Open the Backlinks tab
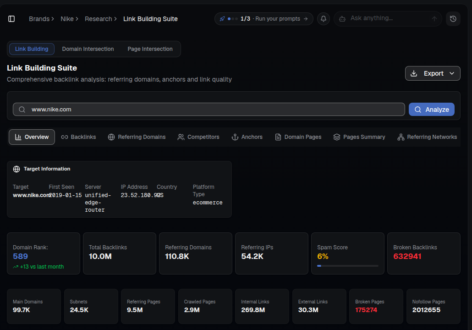472x330 pixels. click(x=78, y=137)
